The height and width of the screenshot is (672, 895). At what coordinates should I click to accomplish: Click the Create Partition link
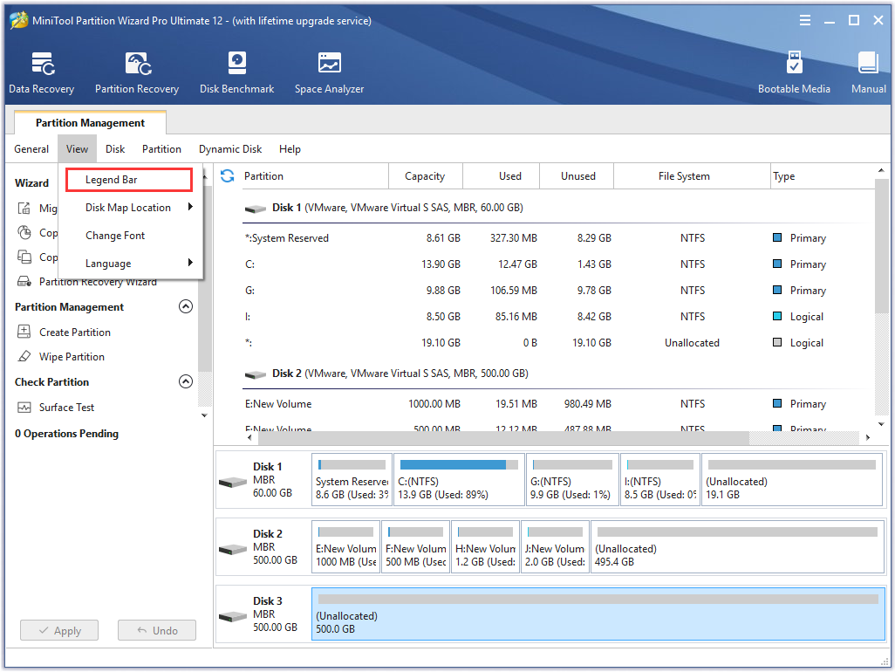click(x=74, y=333)
